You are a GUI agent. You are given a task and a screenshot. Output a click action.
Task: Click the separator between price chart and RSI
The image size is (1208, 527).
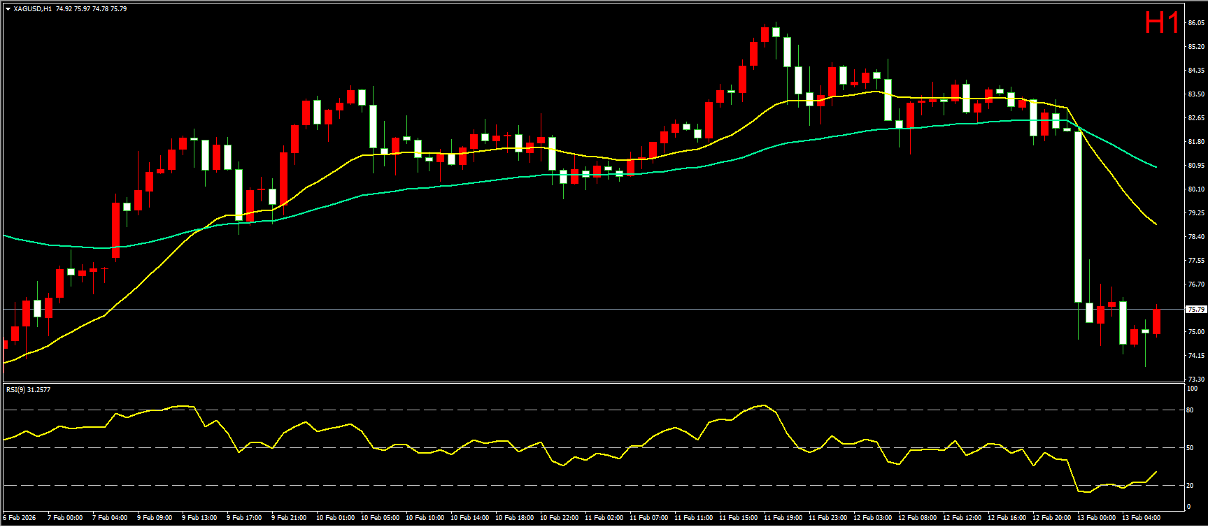[x=595, y=382]
